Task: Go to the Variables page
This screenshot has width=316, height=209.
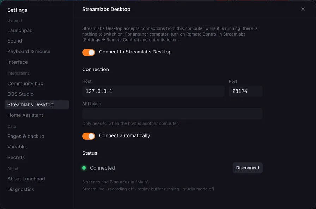Action: coord(37,147)
